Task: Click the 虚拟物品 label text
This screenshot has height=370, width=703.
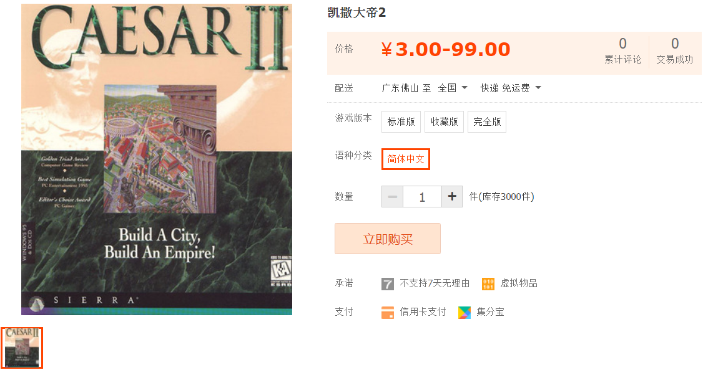Action: coord(519,283)
